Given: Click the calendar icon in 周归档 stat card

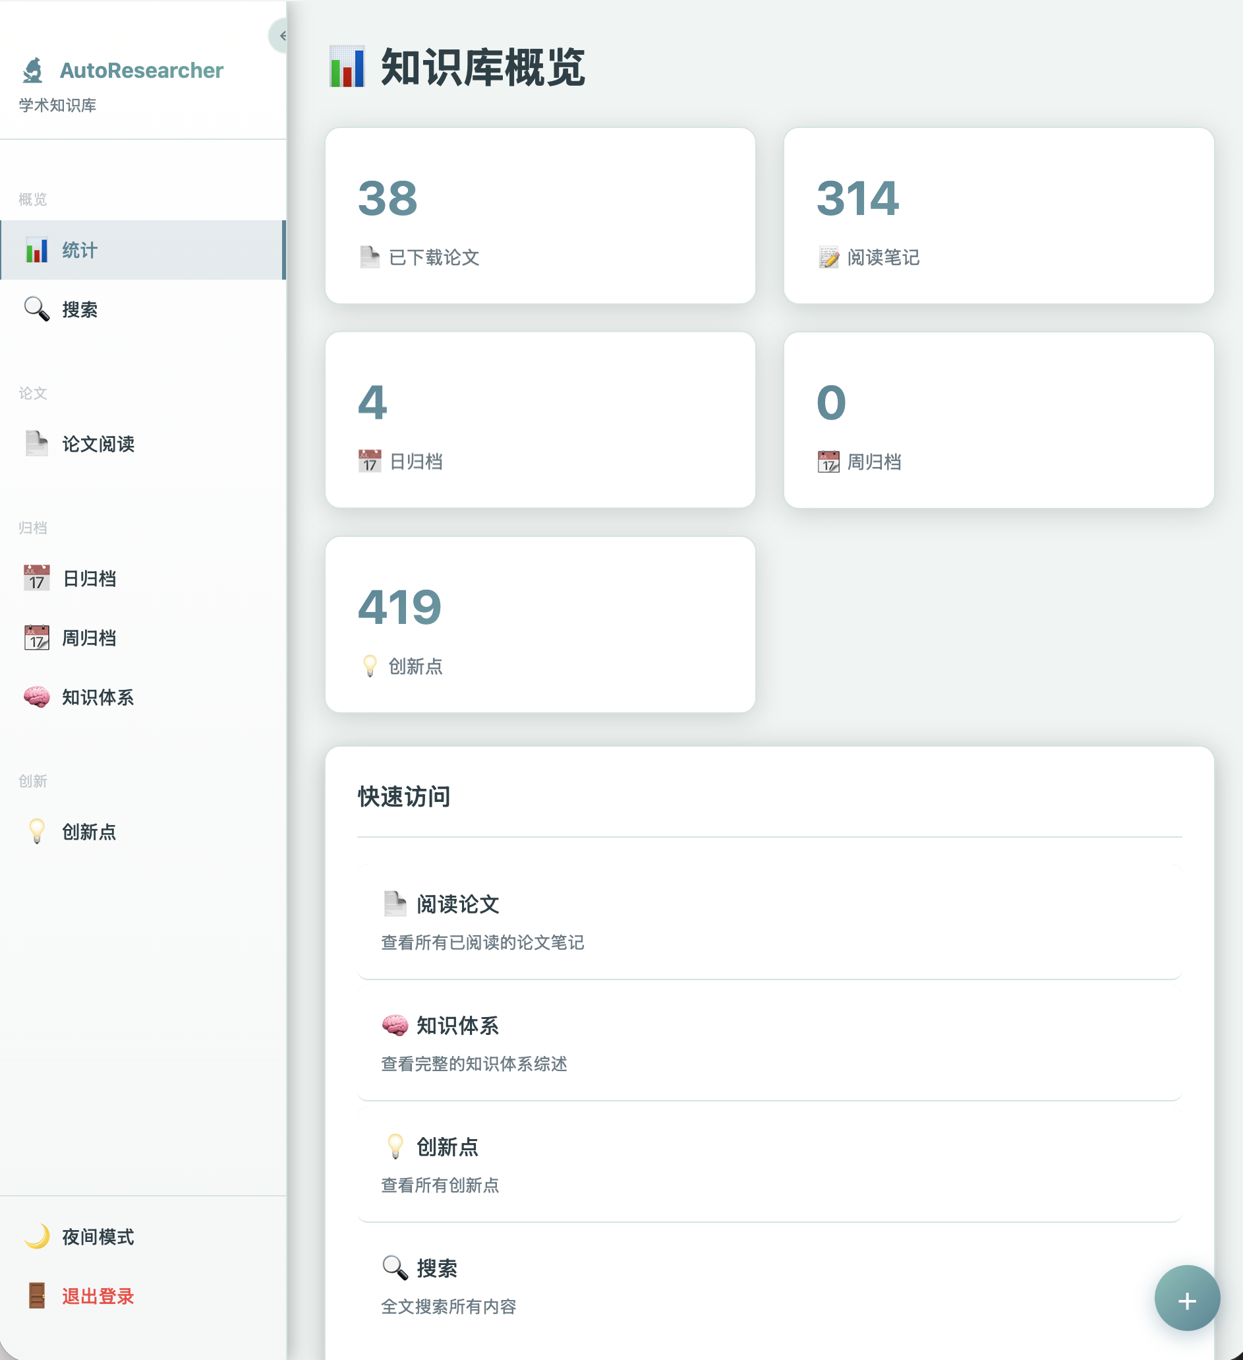Looking at the screenshot, I should click(x=828, y=462).
